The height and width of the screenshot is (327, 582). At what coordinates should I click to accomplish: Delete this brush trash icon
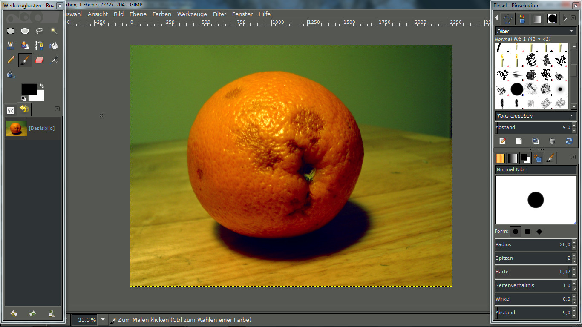click(x=552, y=141)
